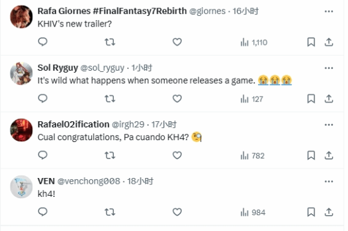This screenshot has height=231, width=348.
Task: Retweet the 'KHIV's new trailer?' post
Action: click(110, 42)
